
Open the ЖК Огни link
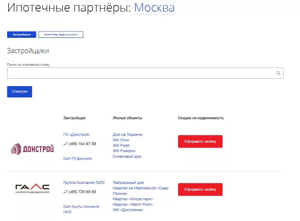pos(121,140)
